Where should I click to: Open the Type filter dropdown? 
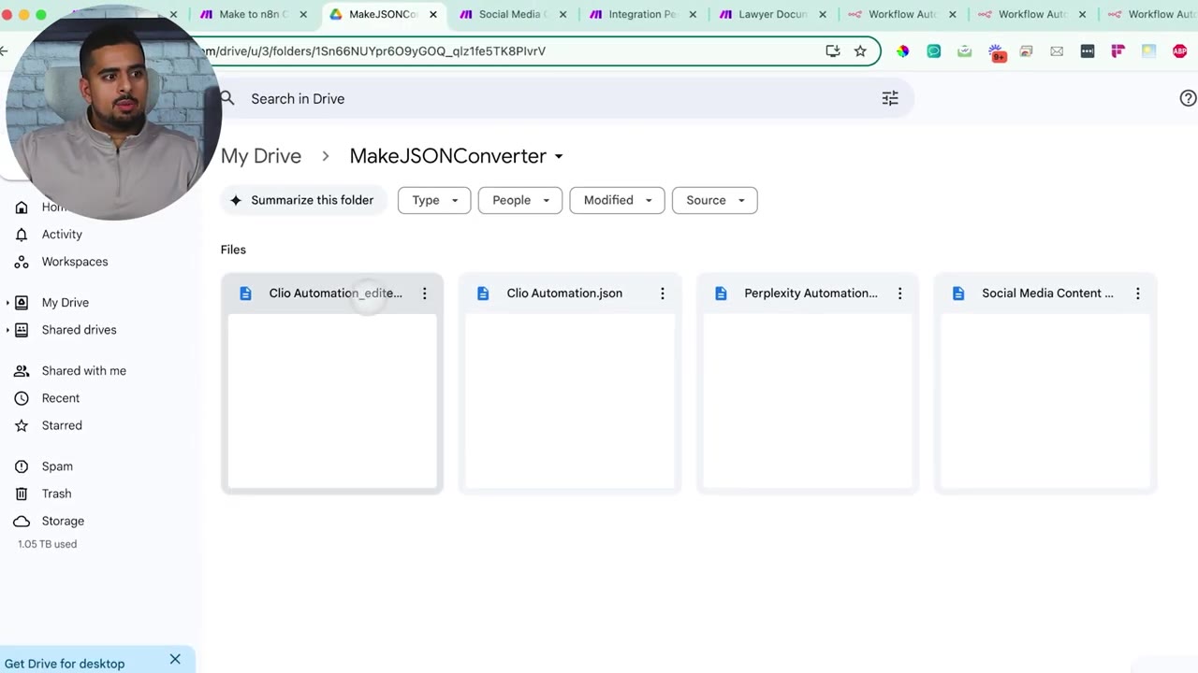[x=434, y=200]
